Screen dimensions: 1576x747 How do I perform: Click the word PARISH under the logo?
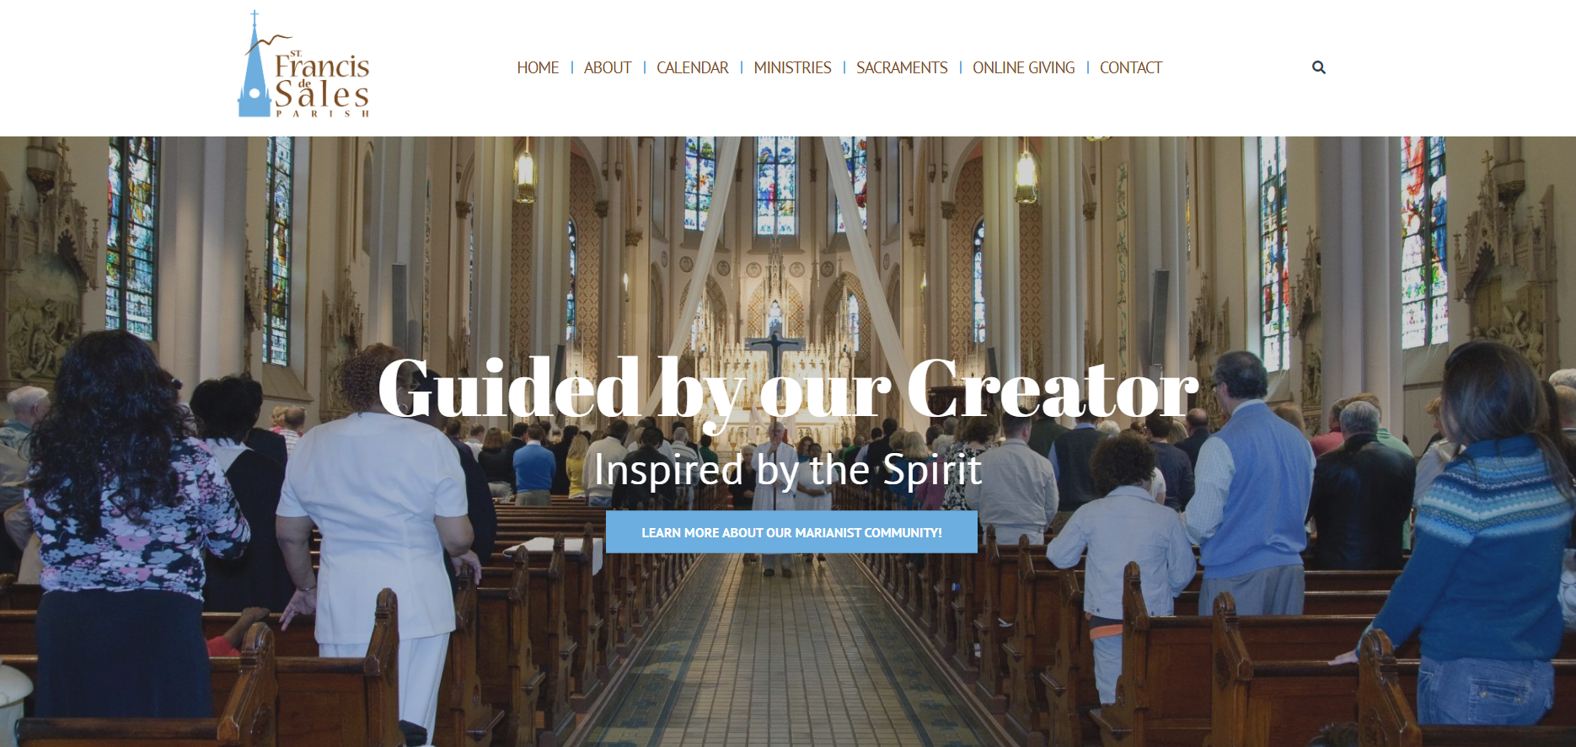pyautogui.click(x=323, y=114)
